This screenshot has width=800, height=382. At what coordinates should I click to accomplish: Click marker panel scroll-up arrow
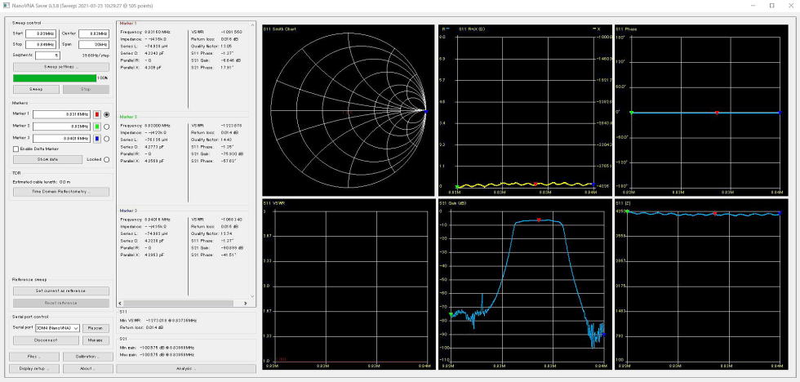[x=252, y=25]
